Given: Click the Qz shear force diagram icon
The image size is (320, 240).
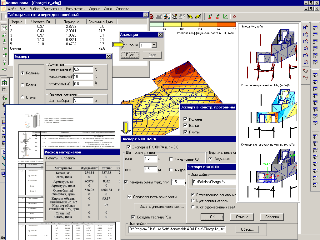Looking at the screenshot, I should pyautogui.click(x=306, y=48).
